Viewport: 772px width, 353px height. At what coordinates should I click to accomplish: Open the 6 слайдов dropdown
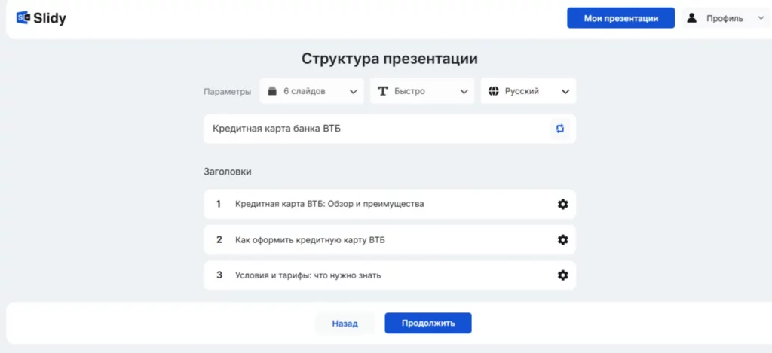tap(311, 91)
